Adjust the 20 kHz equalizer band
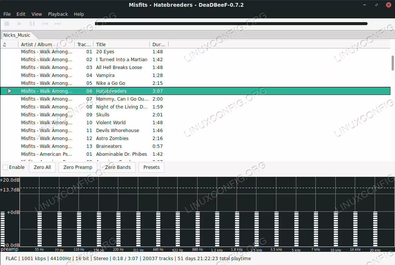The image size is (395, 265). point(375,229)
